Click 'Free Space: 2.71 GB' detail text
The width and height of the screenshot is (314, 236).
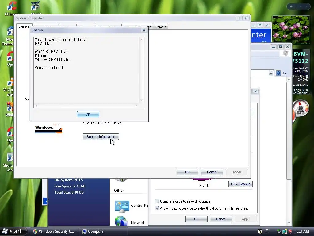[x=70, y=186]
